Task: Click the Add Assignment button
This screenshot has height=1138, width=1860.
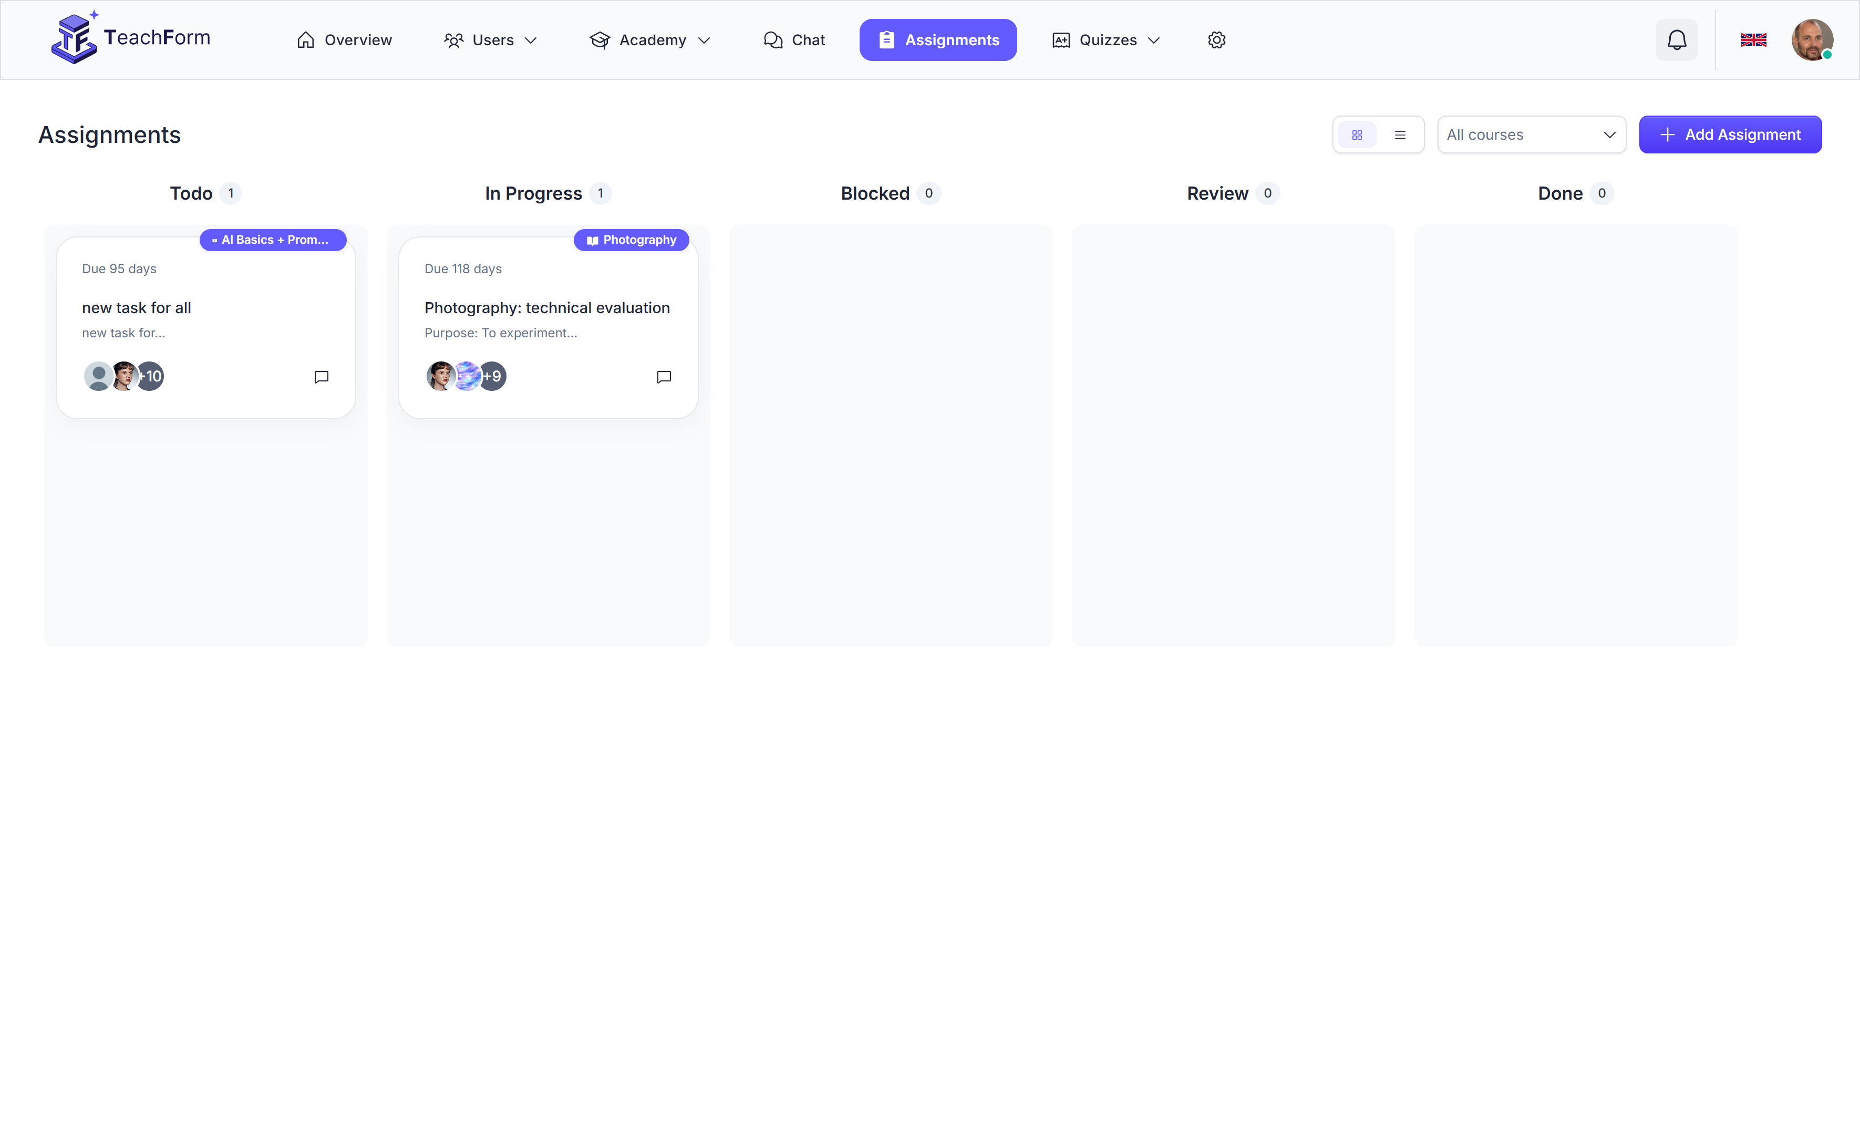Action: click(x=1729, y=135)
